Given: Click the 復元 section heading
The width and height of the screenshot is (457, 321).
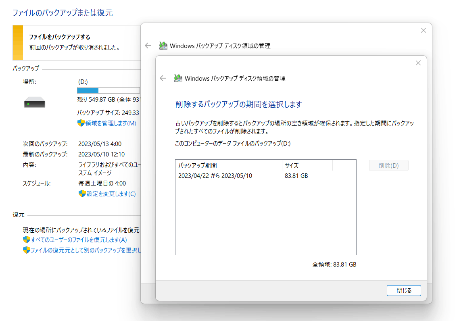Looking at the screenshot, I should 19,215.
